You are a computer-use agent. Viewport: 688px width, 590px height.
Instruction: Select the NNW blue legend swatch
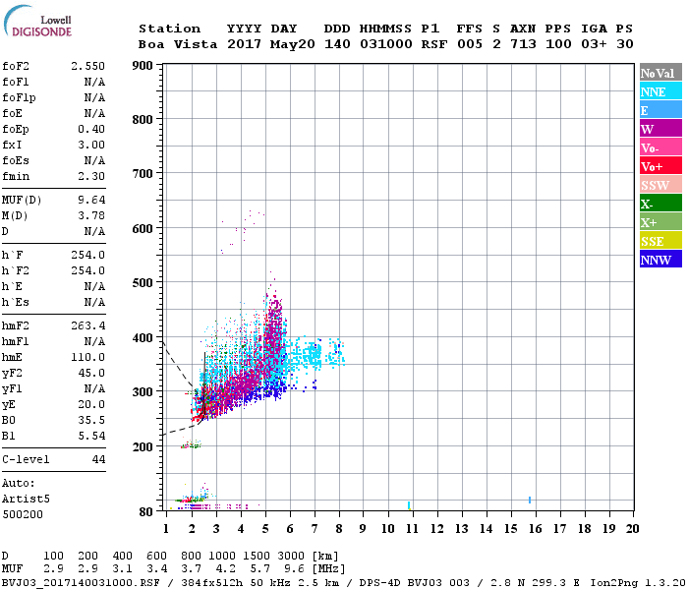point(660,260)
